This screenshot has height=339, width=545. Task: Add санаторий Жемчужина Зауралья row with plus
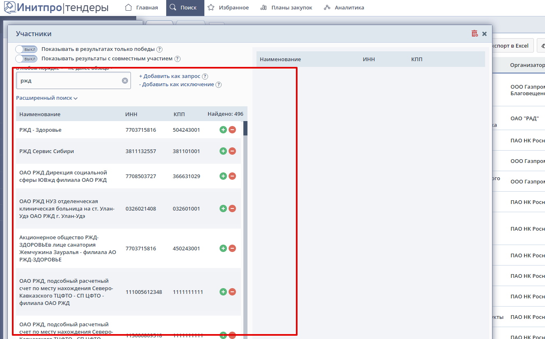click(x=223, y=248)
